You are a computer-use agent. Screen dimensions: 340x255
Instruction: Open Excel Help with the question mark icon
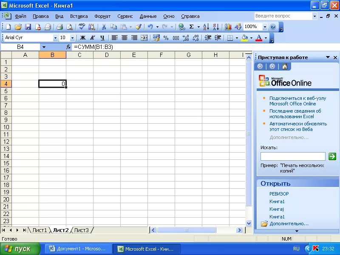(273, 27)
